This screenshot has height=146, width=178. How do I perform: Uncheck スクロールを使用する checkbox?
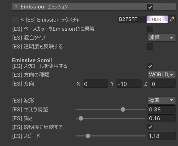point(150,66)
